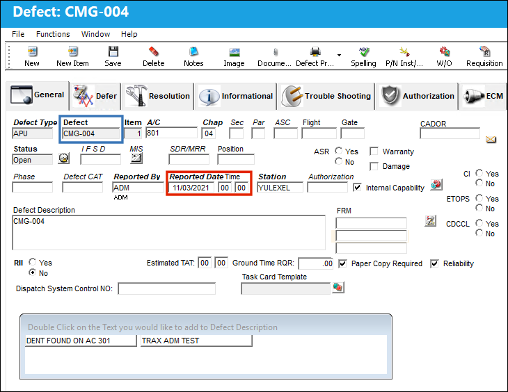Click the Station field YULEXEL
The height and width of the screenshot is (392, 508).
pos(280,188)
